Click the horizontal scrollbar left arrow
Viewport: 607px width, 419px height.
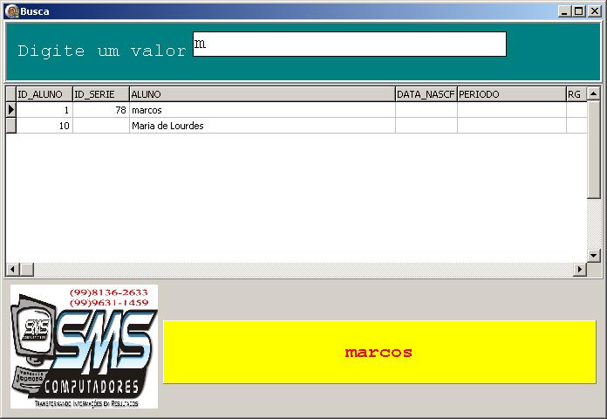pos(13,270)
